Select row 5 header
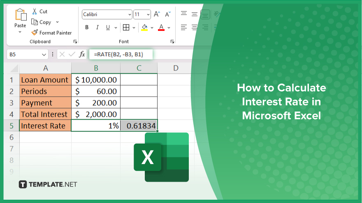The width and height of the screenshot is (362, 203). 12,125
